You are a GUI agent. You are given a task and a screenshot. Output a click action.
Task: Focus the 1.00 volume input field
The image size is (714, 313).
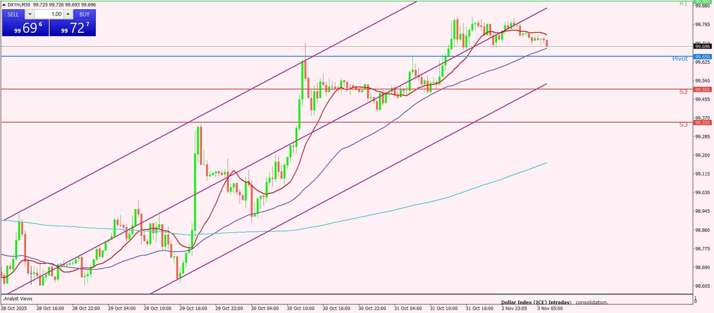pos(49,14)
